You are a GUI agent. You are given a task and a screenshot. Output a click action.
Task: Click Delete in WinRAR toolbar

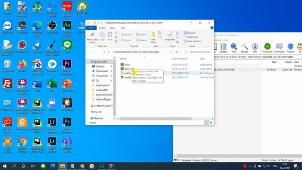223,48
